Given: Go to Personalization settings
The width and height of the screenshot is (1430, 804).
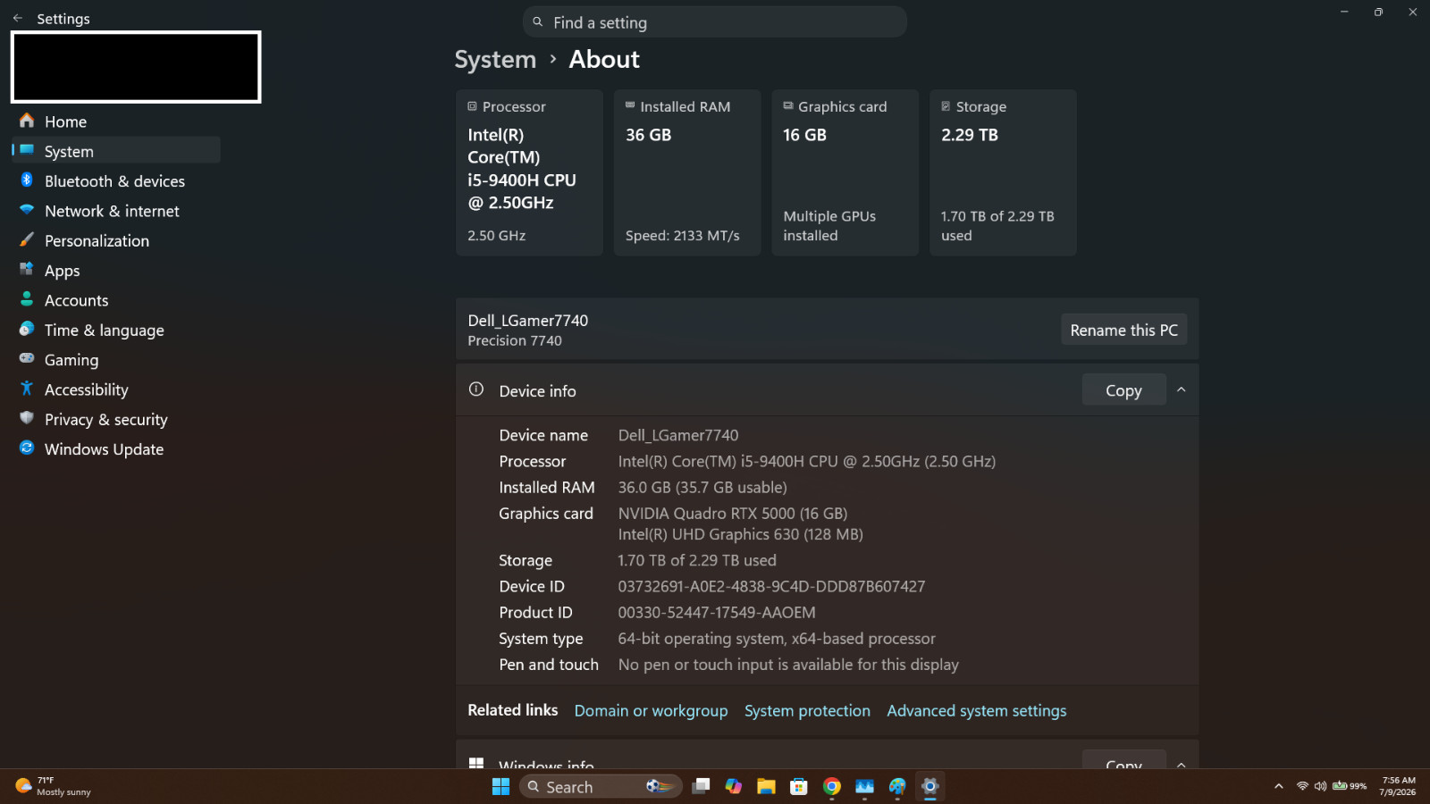Looking at the screenshot, I should tap(116, 240).
